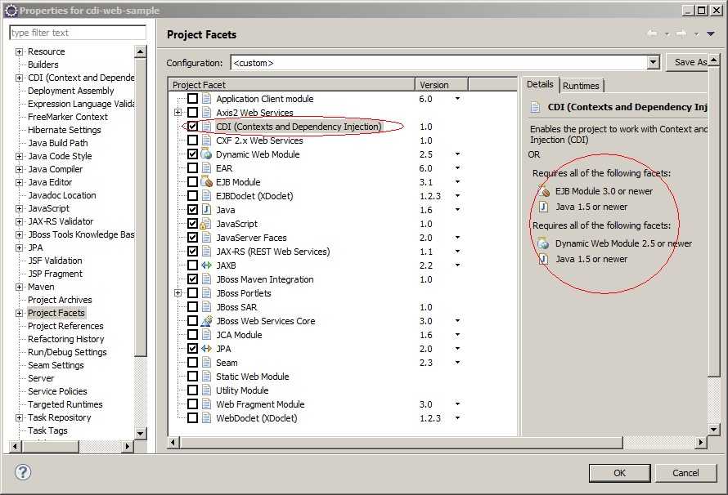Screen dimensions: 728x495
Task: Expand the JBoss Portlets node
Action: pyautogui.click(x=178, y=293)
